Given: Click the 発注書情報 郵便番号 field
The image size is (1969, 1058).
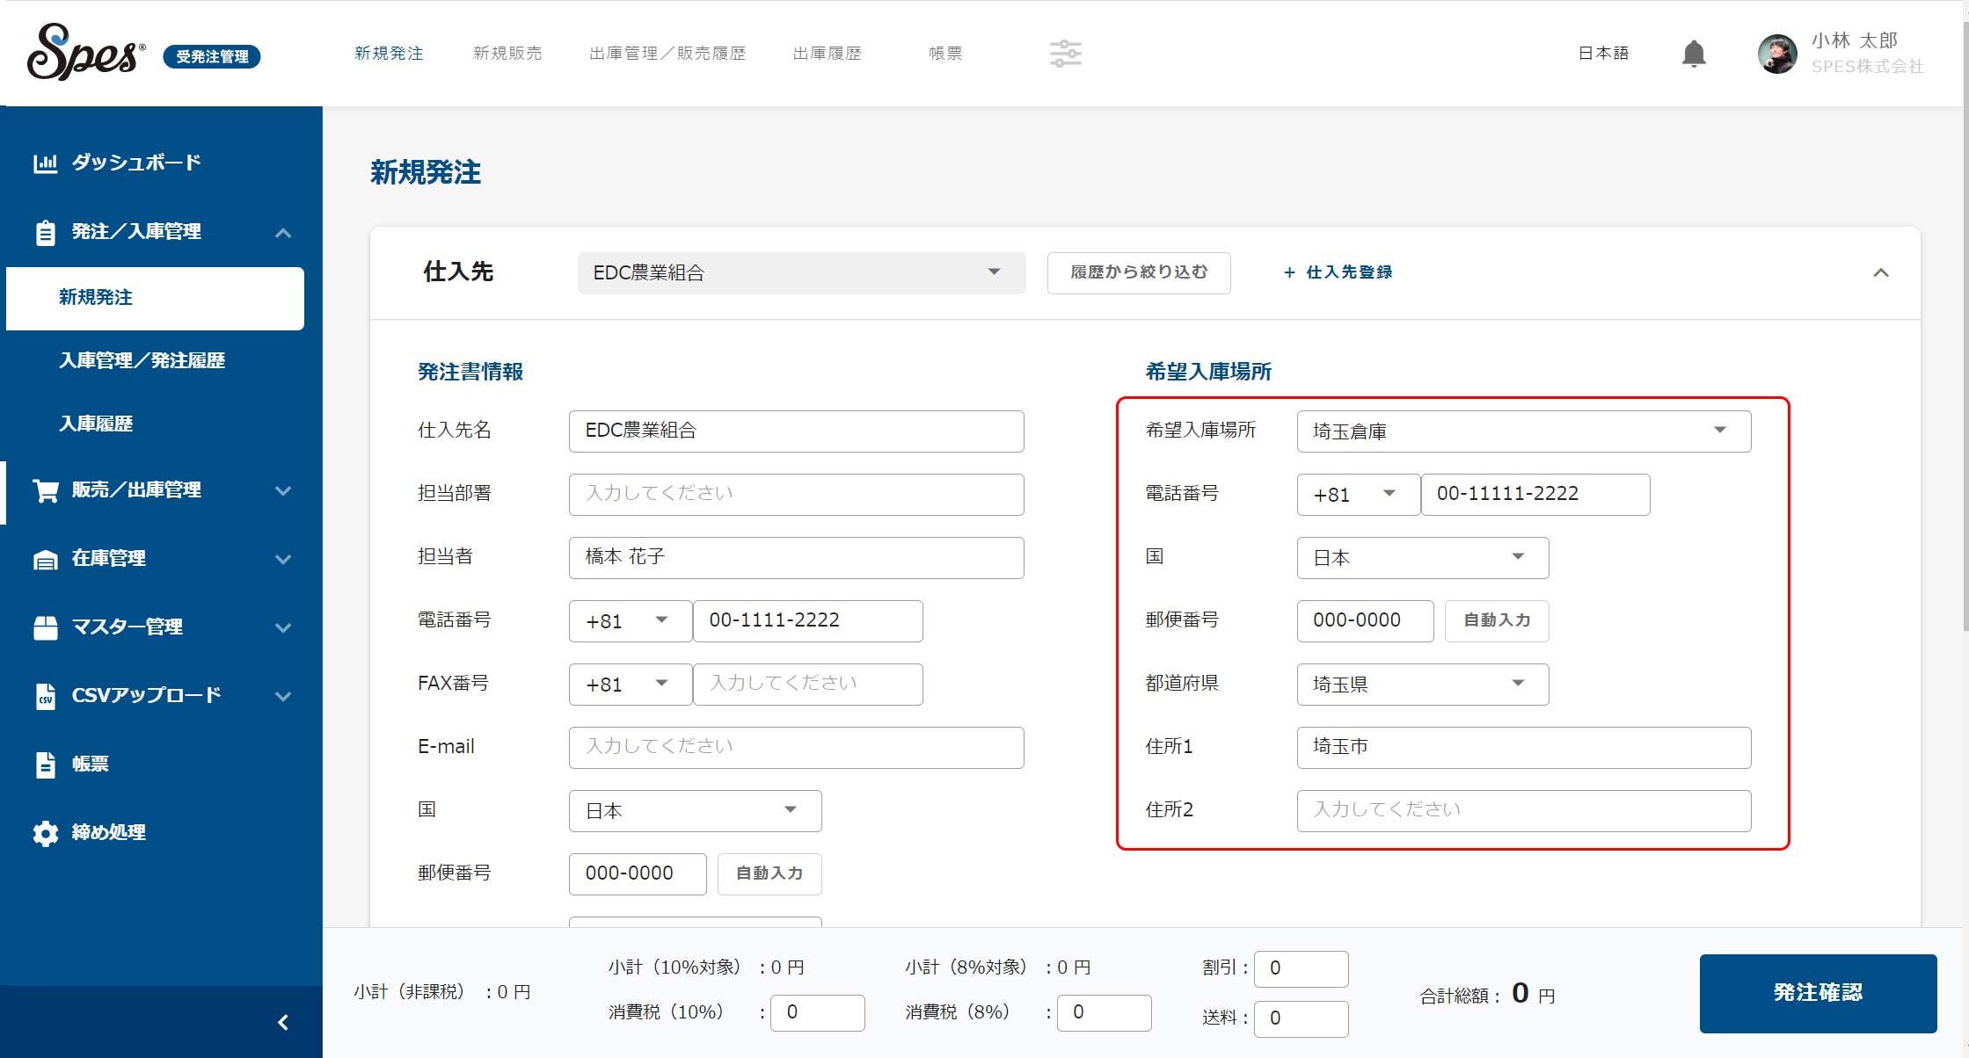Looking at the screenshot, I should pos(637,874).
